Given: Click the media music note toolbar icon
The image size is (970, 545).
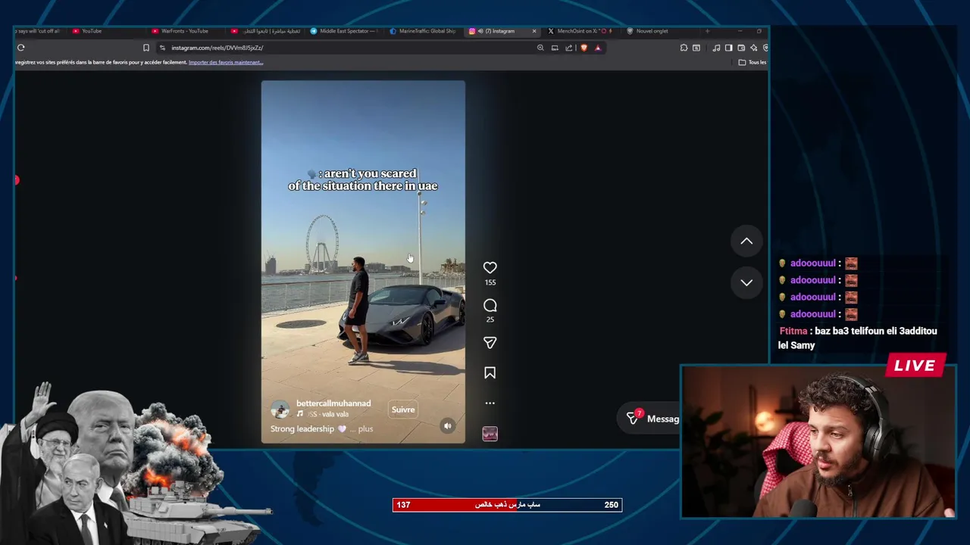Looking at the screenshot, I should click(717, 48).
